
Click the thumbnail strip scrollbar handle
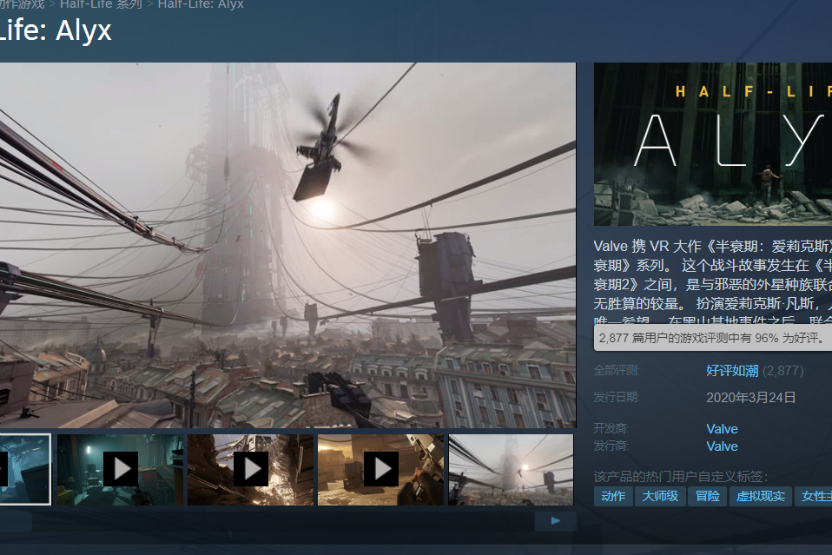pos(16,521)
